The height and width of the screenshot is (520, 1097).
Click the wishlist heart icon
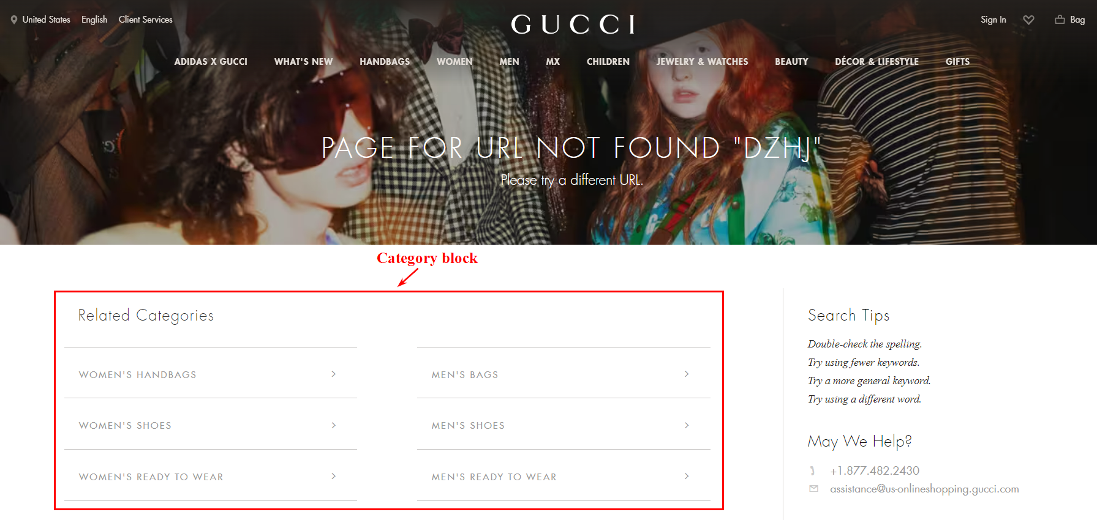(1028, 20)
